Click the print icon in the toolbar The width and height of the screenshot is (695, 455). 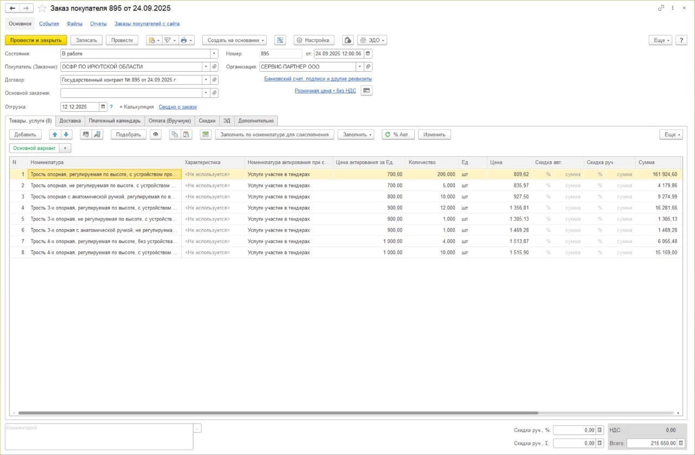point(184,40)
